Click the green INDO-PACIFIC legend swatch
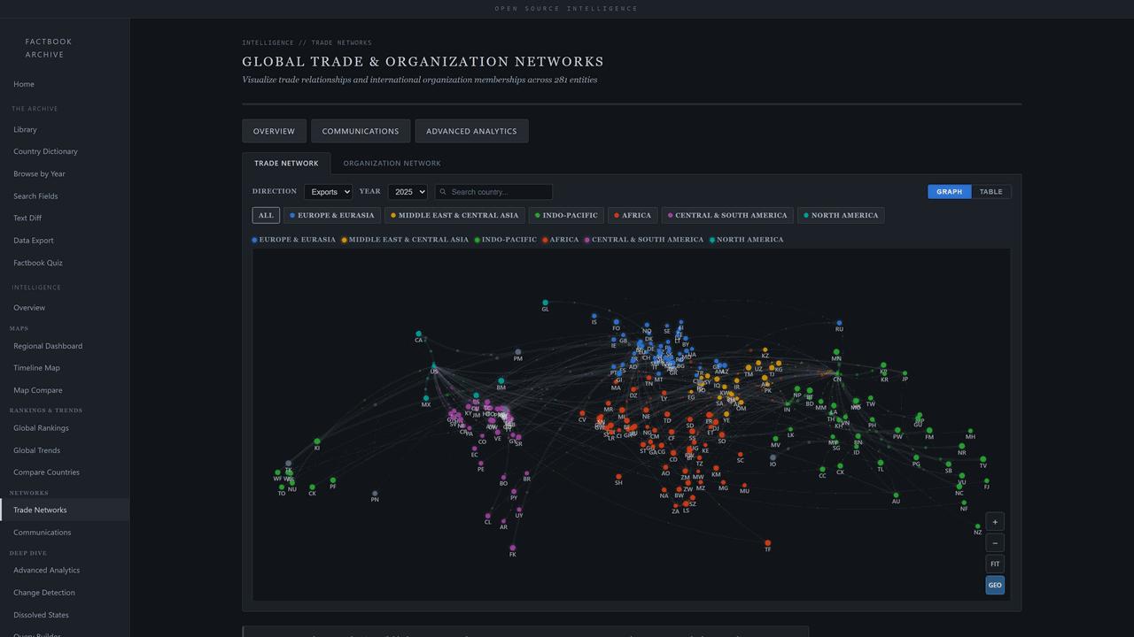The height and width of the screenshot is (637, 1134). 477,239
